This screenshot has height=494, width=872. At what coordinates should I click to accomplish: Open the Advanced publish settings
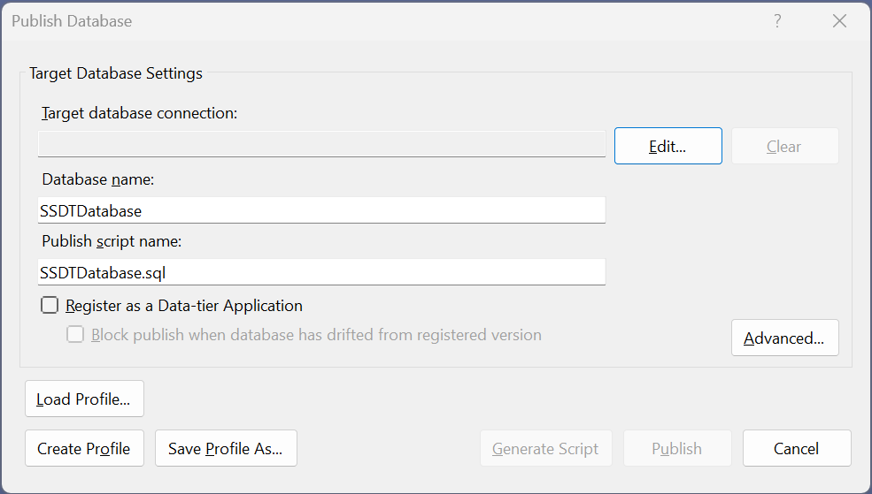point(784,338)
